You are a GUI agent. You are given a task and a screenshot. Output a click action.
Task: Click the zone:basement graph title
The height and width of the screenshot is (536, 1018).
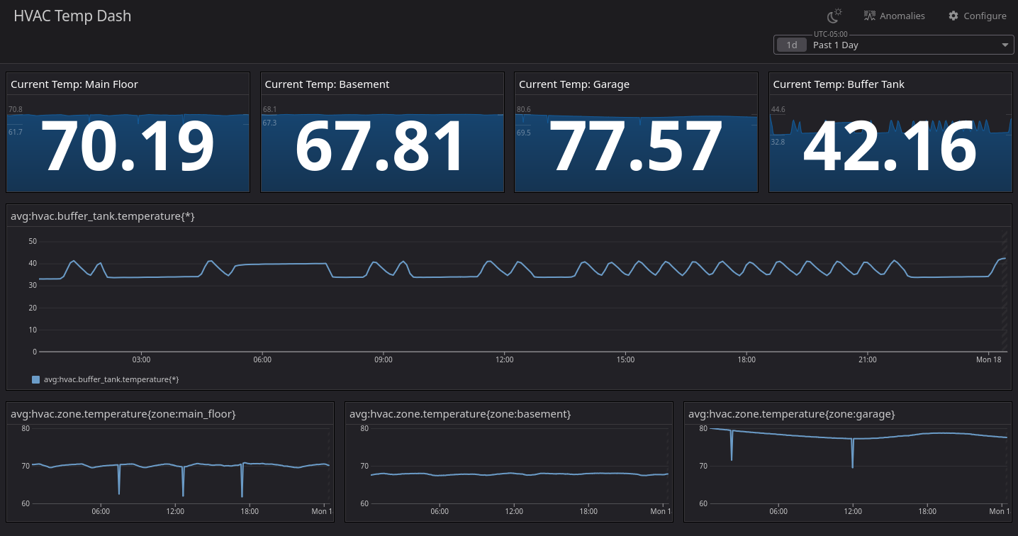(460, 414)
